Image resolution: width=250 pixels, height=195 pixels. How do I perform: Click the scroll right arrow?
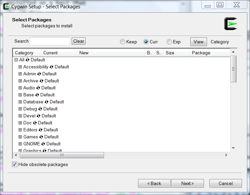226,155
